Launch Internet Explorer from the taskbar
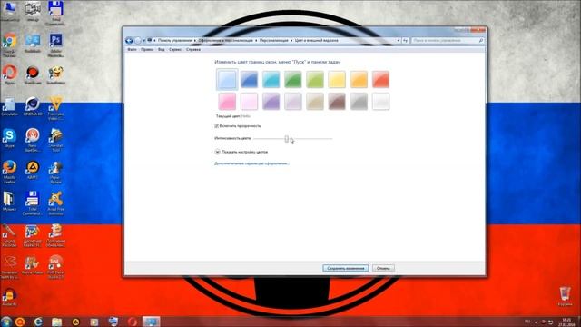The image size is (581, 327). pyautogui.click(x=38, y=322)
